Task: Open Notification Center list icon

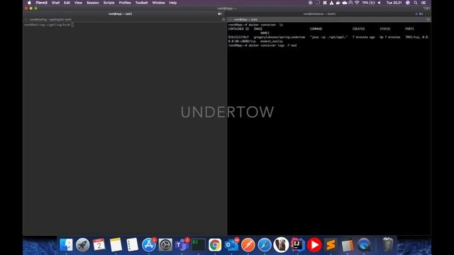Action: click(x=423, y=3)
